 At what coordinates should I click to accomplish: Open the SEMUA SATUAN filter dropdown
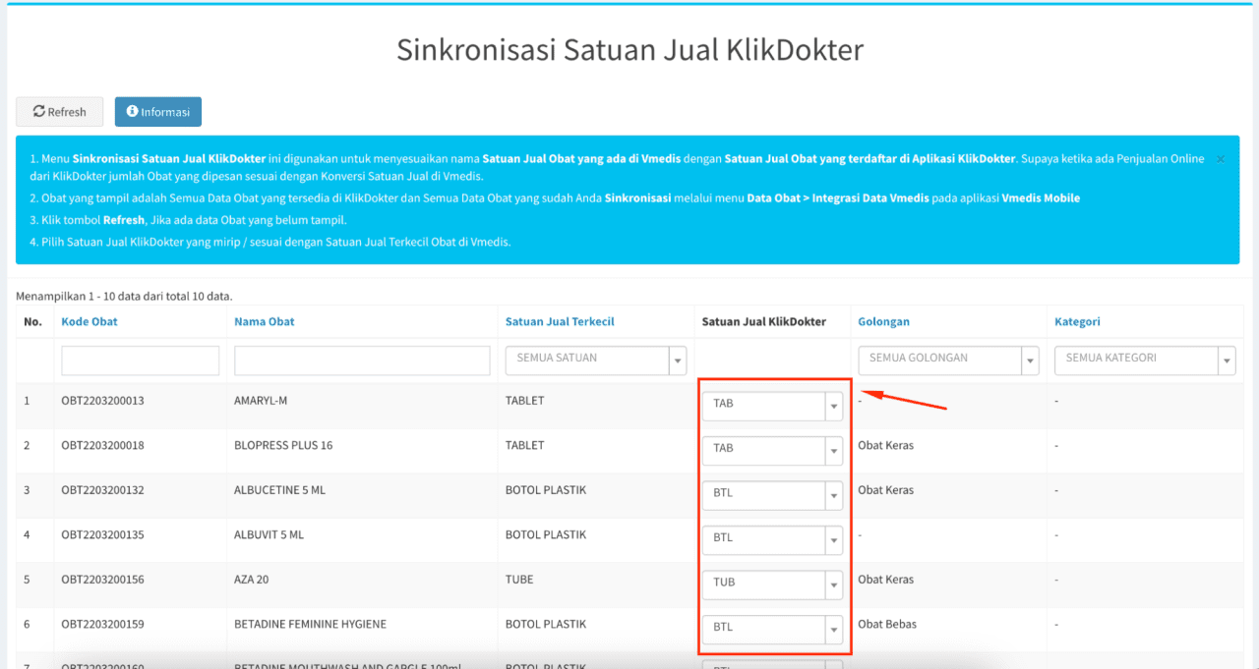[596, 361]
